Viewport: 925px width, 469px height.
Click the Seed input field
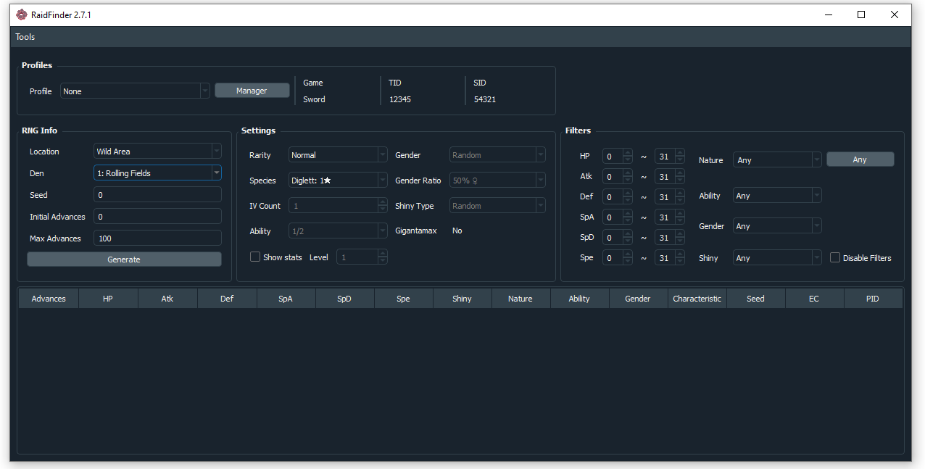point(157,195)
